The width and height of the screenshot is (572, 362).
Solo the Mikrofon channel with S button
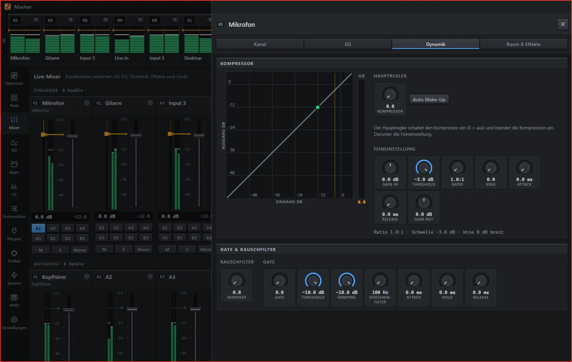60,250
